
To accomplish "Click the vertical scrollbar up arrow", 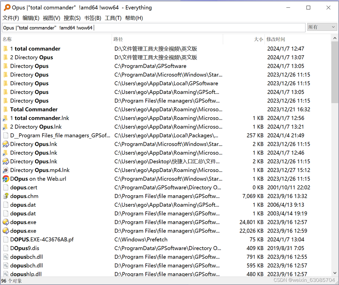I will 335,38.
